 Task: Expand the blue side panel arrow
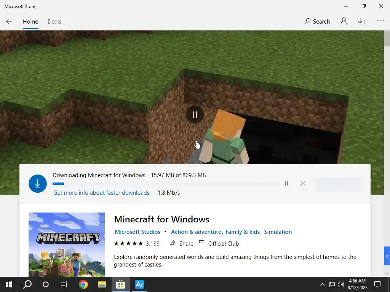point(387,256)
